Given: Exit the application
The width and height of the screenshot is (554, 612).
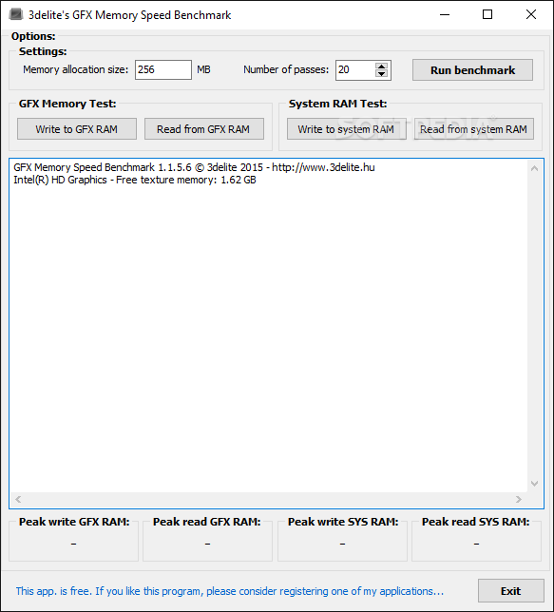Looking at the screenshot, I should (510, 591).
